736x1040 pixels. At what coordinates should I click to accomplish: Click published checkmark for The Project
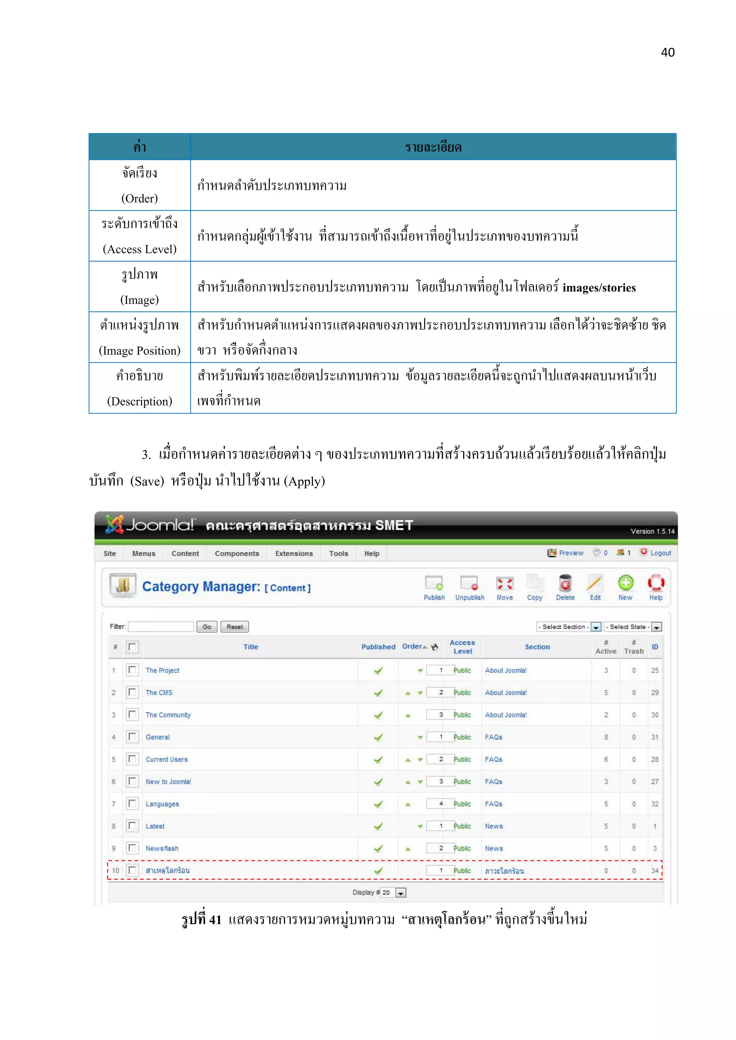coord(378,670)
